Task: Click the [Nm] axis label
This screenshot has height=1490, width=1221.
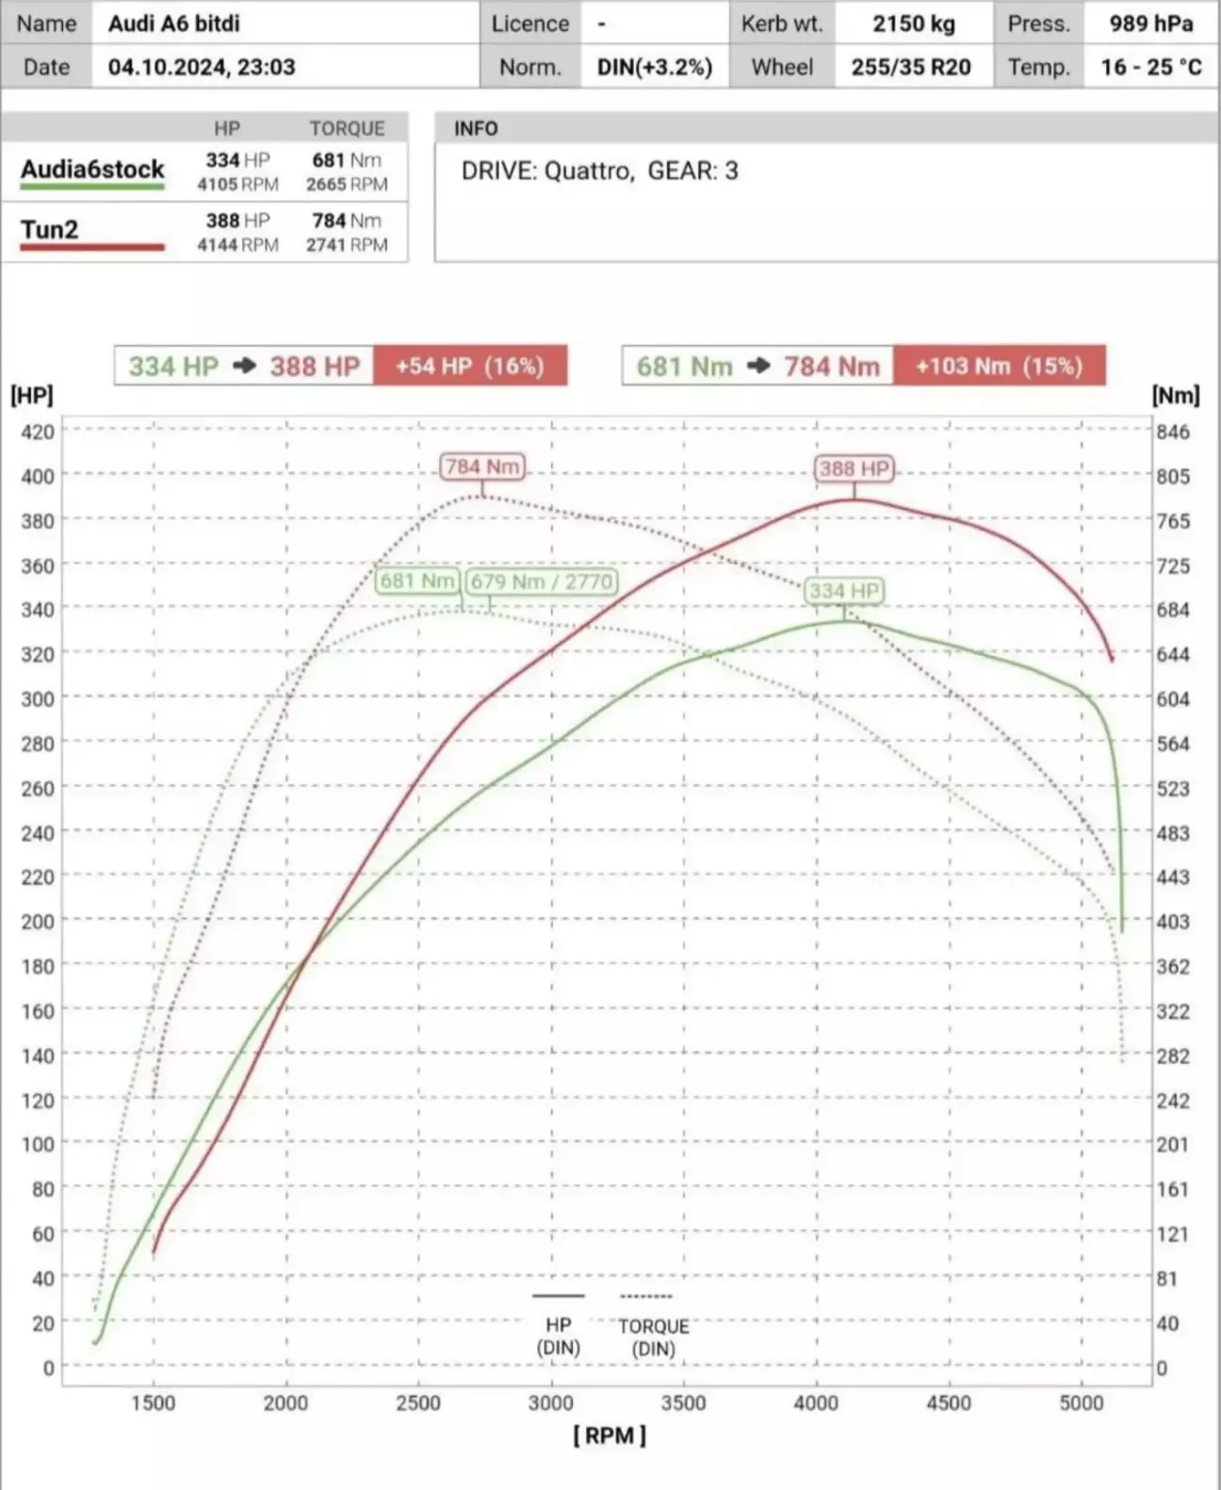Action: [1176, 395]
